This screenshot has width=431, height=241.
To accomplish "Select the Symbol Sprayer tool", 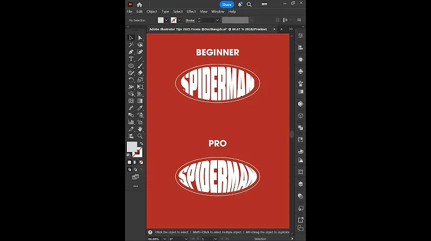I will (x=140, y=115).
